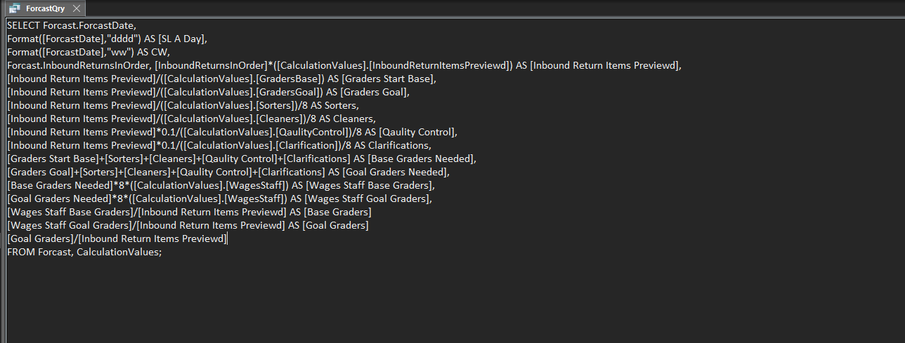The image size is (905, 343).
Task: Click the line ending with AS [SL A Day],
Action: [107, 39]
